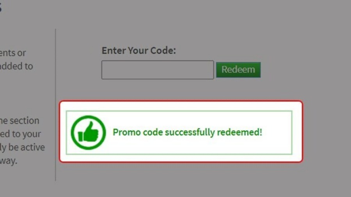
Task: Click the sidebar text "ly be active"
Action: 22,147
